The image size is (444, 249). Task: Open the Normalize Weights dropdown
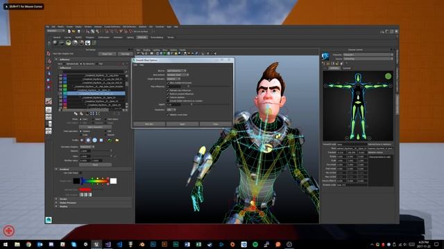(87, 147)
